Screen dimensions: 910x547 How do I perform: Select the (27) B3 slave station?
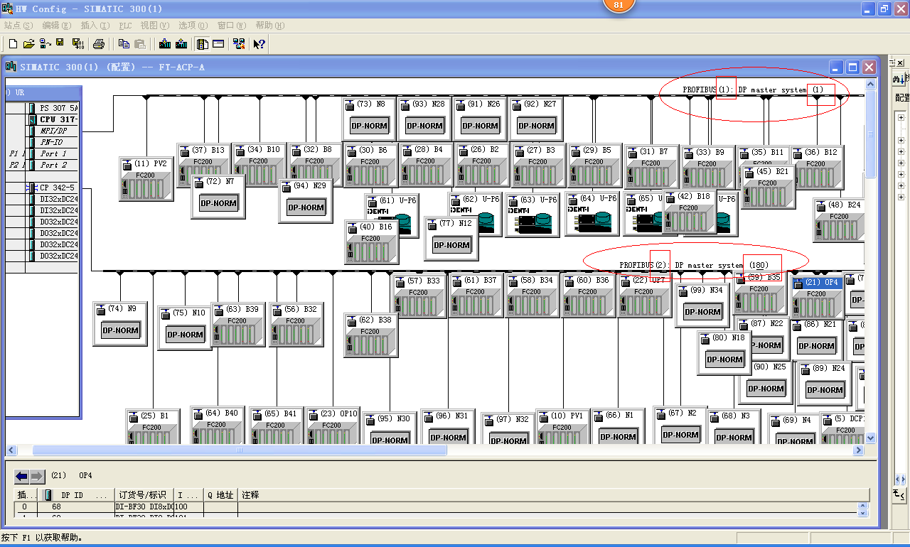538,165
